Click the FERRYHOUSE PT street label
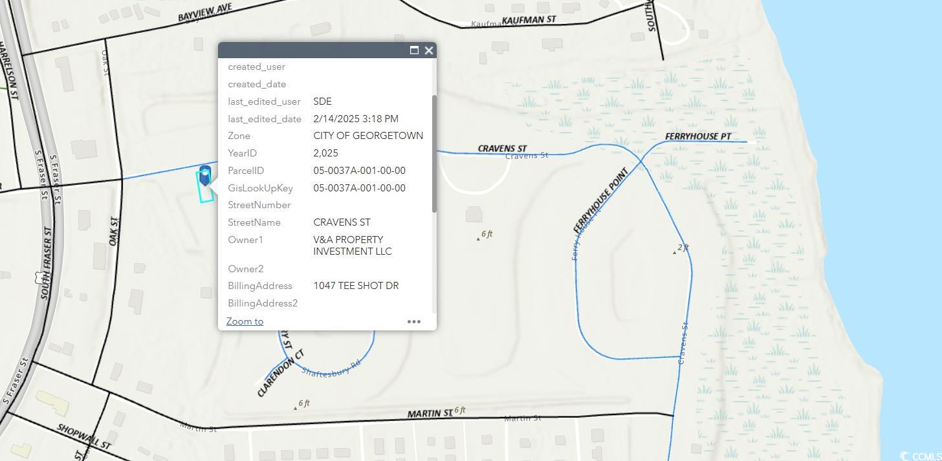942x461 pixels. tap(698, 136)
